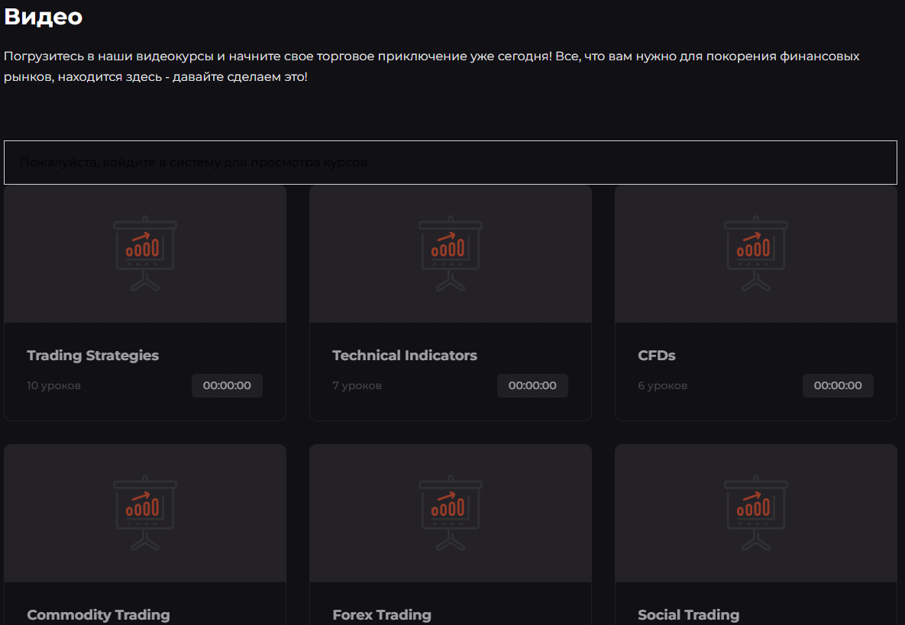Click the Trading Strategies presentation chart icon
Screen dimensions: 905x625
pos(145,254)
